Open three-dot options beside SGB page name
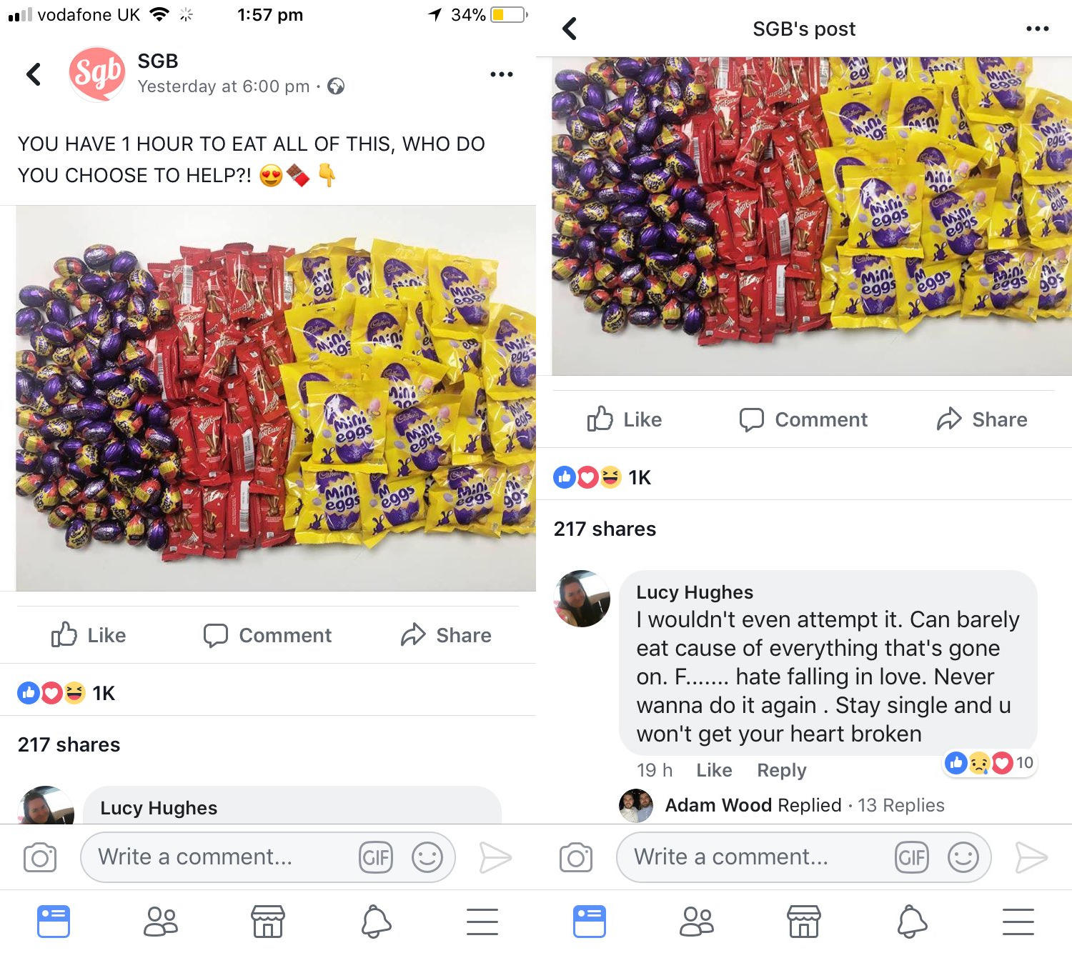Image resolution: width=1072 pixels, height=953 pixels. tap(502, 74)
